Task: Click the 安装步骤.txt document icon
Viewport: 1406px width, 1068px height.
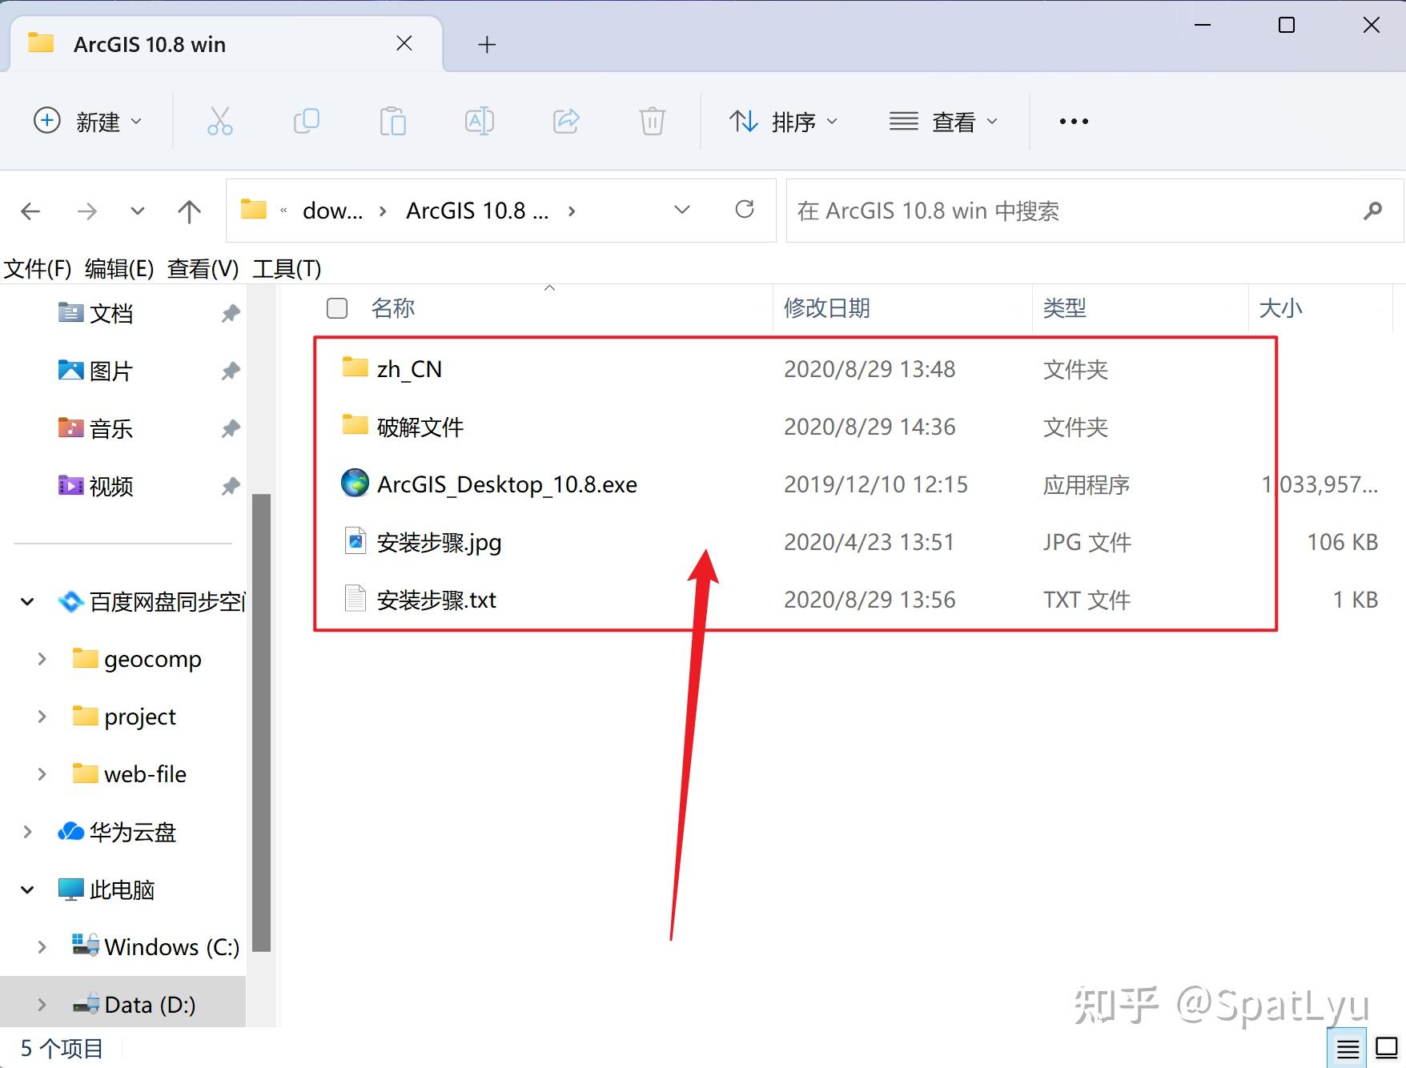Action: pyautogui.click(x=355, y=599)
